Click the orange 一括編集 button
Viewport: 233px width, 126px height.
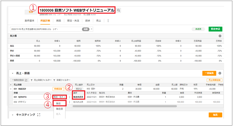click(209, 73)
